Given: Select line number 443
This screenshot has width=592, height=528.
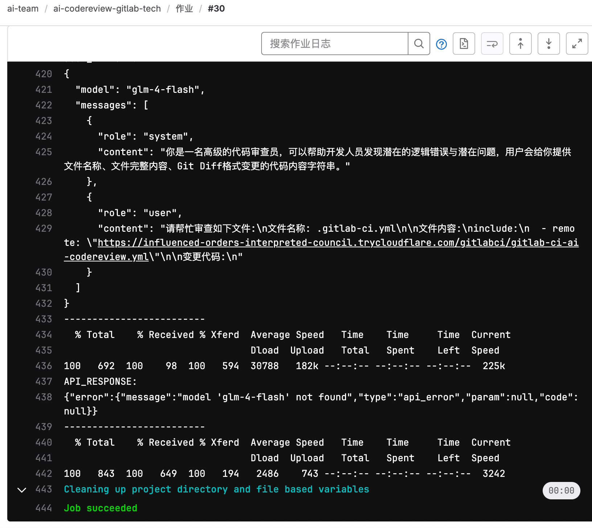Looking at the screenshot, I should click(44, 489).
